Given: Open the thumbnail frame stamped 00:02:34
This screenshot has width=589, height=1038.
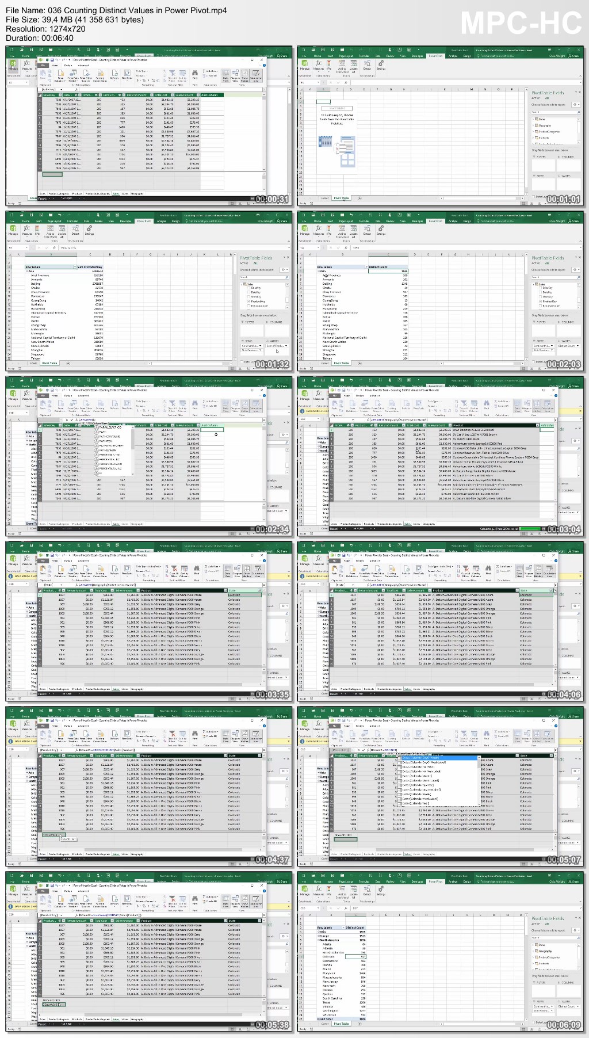Looking at the screenshot, I should click(x=150, y=456).
